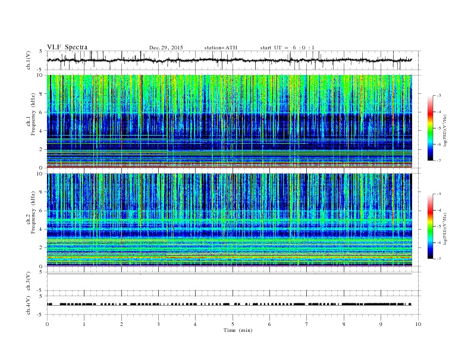Click the log(PSD) label next to ch.1 colorbar
471x364 pixels.
point(445,130)
